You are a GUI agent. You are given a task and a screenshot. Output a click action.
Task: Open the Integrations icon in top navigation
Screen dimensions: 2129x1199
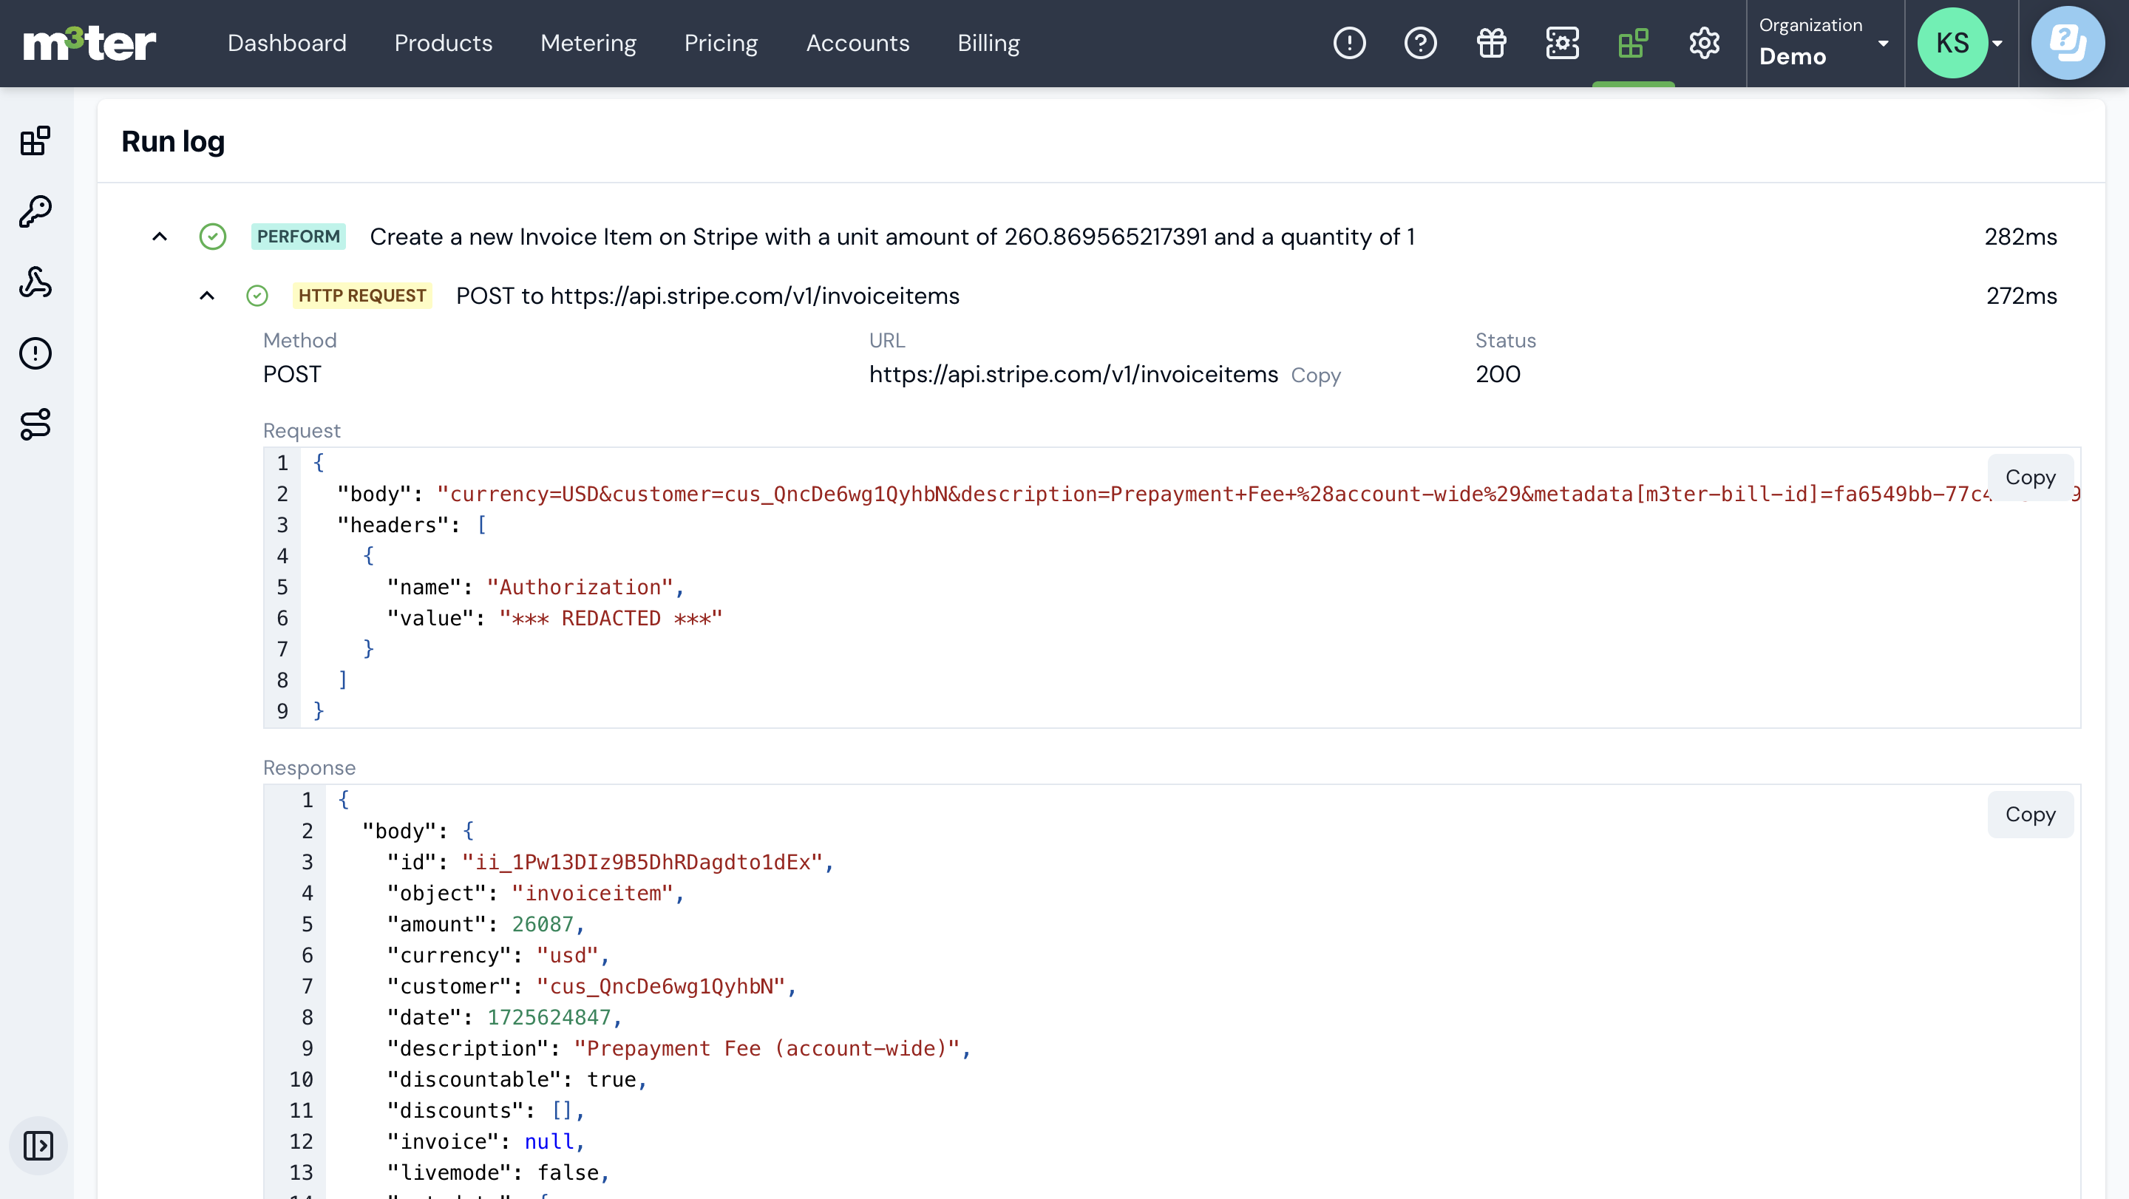[1632, 43]
